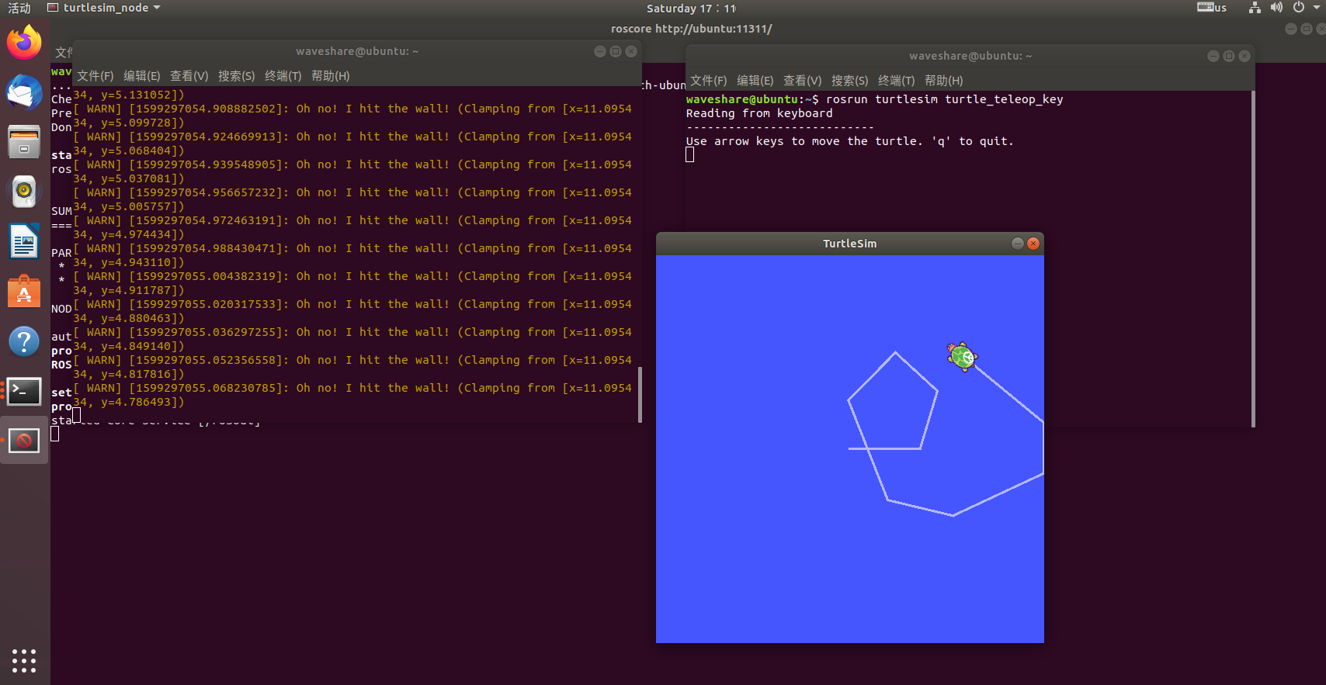Screen dimensions: 1326x685
Task: Maximize the left waveshare terminal window
Action: click(x=616, y=51)
